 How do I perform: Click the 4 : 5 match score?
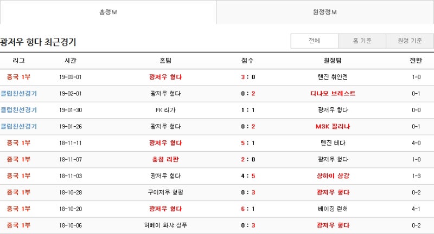[x=248, y=176]
